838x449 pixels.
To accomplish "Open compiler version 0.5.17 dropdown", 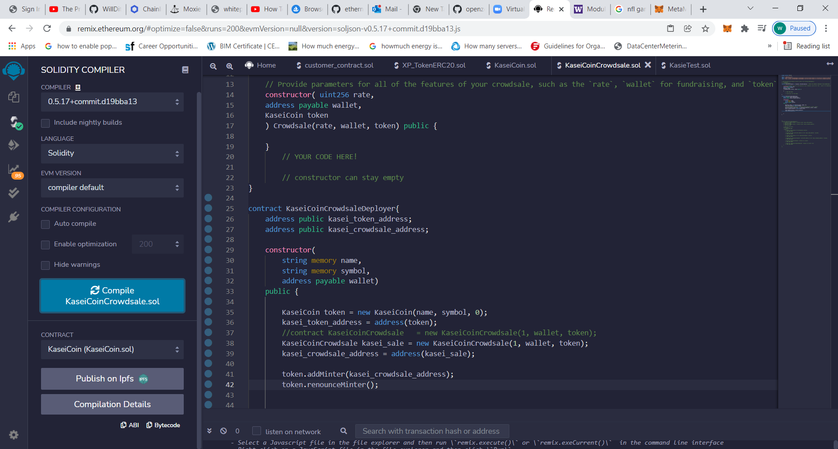I will (112, 102).
